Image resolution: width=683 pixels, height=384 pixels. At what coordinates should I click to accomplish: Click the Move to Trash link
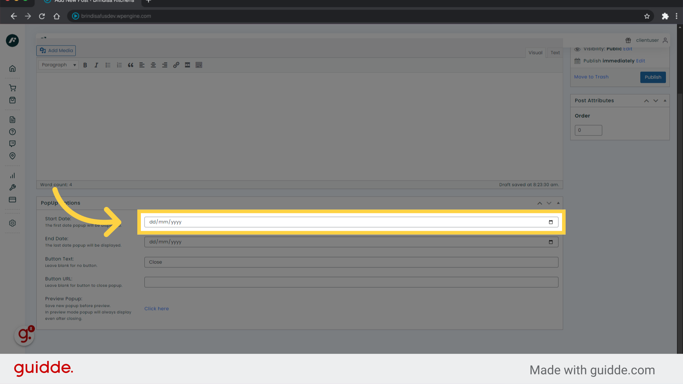tap(591, 77)
